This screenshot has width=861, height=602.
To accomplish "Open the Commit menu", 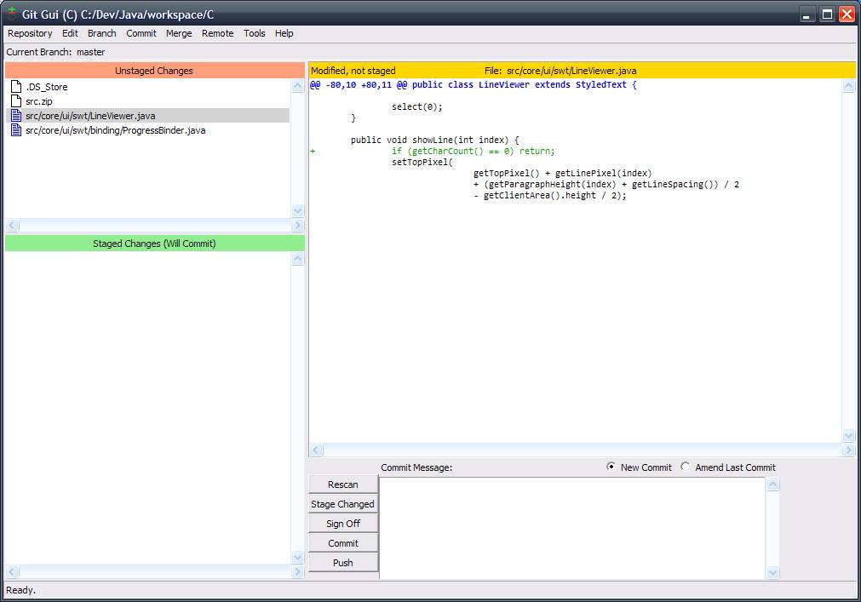I will [141, 33].
